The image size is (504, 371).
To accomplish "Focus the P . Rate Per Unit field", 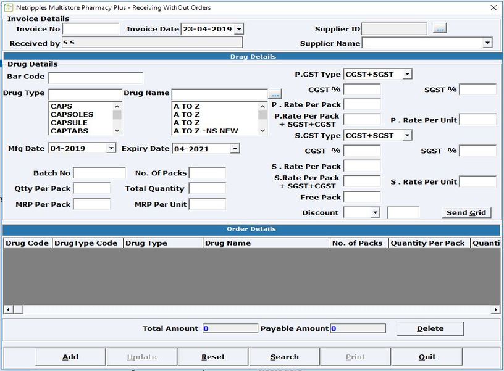I will point(478,120).
